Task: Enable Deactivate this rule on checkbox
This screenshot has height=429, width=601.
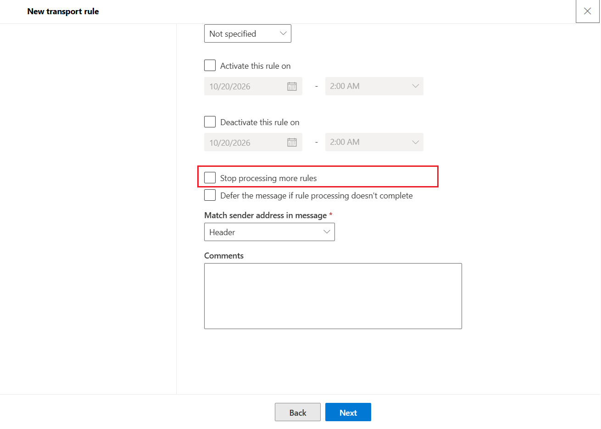Action: [210, 122]
